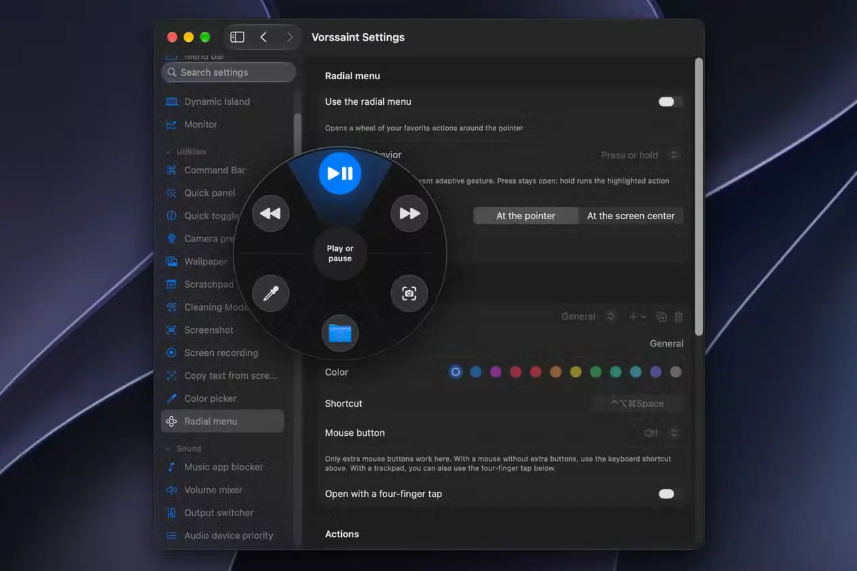Toggle the sidebar visibility icon
This screenshot has height=571, width=857.
click(237, 37)
